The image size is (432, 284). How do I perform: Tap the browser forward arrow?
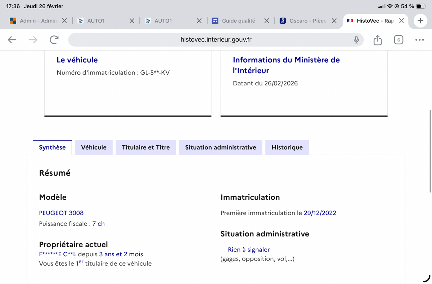click(33, 40)
